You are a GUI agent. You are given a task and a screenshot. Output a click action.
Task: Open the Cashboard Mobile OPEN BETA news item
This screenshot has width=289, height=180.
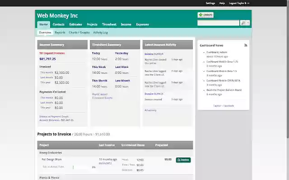pyautogui.click(x=223, y=81)
